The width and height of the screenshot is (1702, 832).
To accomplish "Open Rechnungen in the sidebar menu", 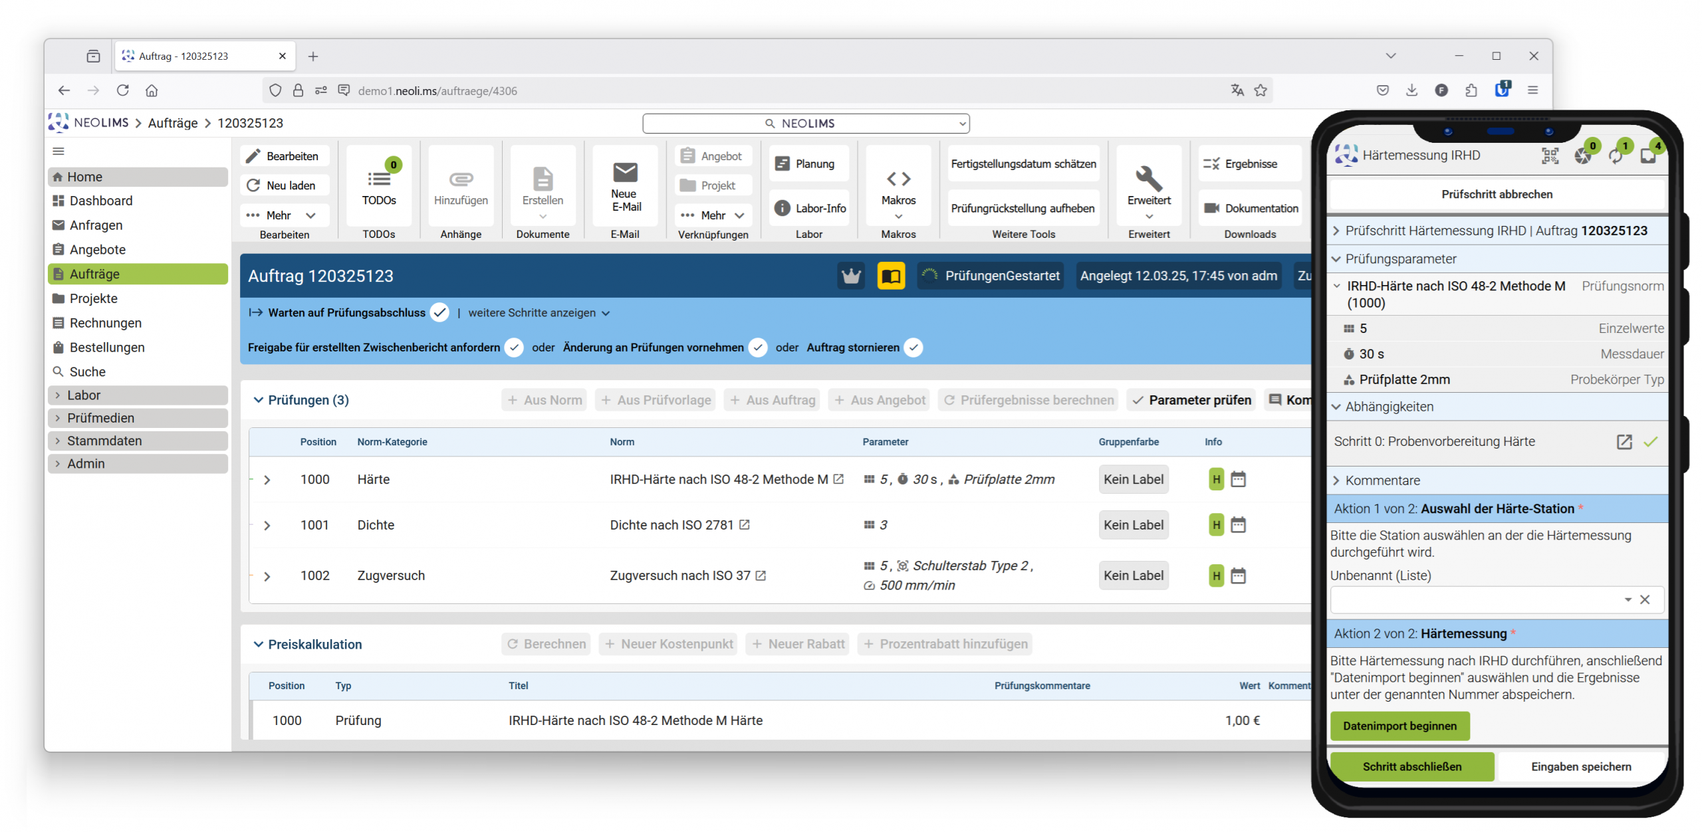I will (x=105, y=323).
